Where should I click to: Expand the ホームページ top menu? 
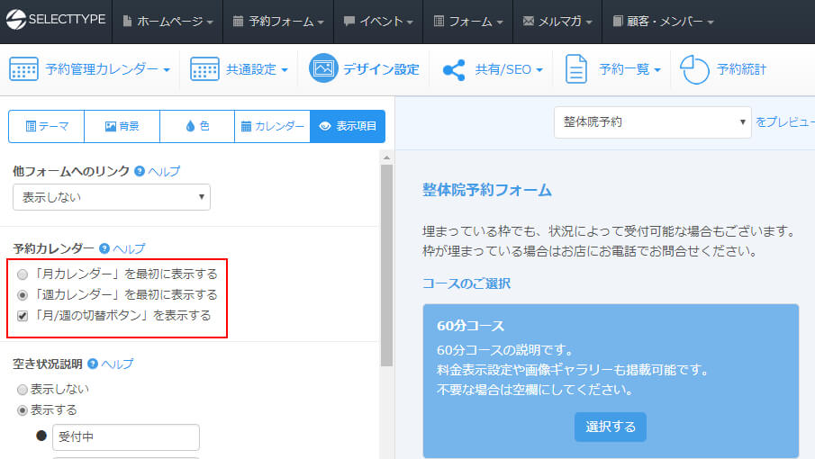[168, 21]
